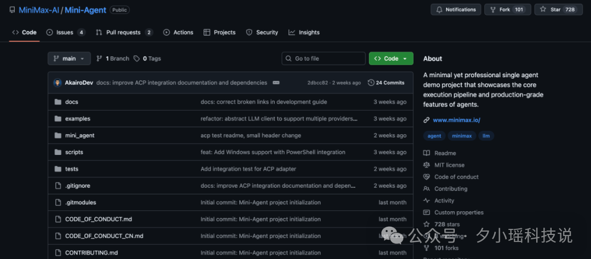Click the .gitmodules file icon
591x259 pixels.
[x=57, y=203]
